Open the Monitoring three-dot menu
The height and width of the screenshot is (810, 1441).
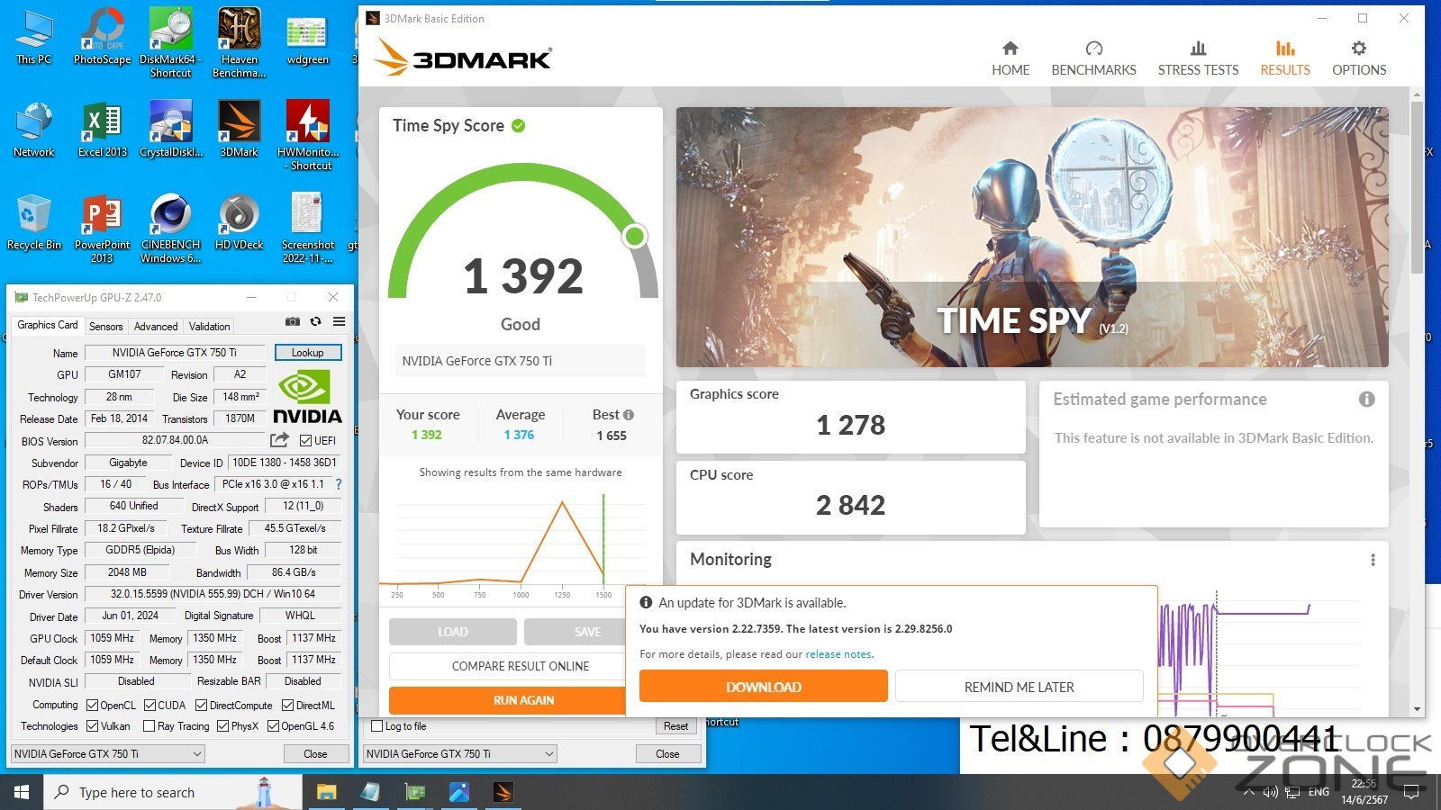click(x=1373, y=560)
